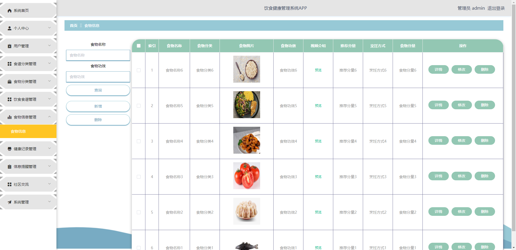Collapse the 食物信息管理 chevron

click(49, 117)
